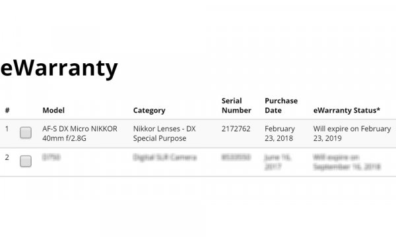Click the Nikkor Lenses - DX Special Purpose cell
Screen dimensions: 396x237
pos(164,134)
